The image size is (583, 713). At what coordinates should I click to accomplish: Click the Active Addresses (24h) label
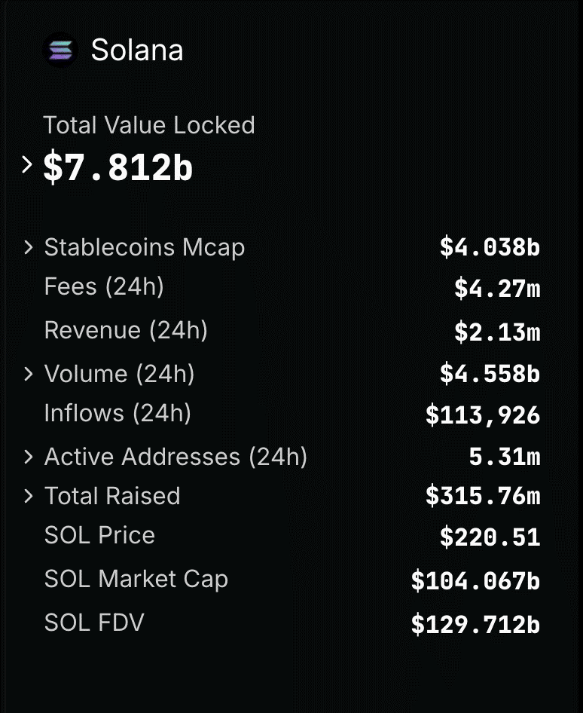(x=176, y=457)
